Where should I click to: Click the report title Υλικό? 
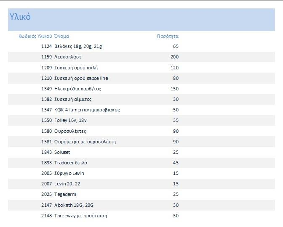pyautogui.click(x=20, y=17)
